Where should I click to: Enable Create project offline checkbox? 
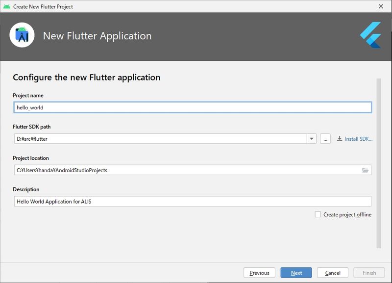(318, 214)
